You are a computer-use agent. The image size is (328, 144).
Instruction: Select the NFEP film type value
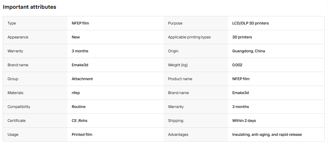pos(80,23)
